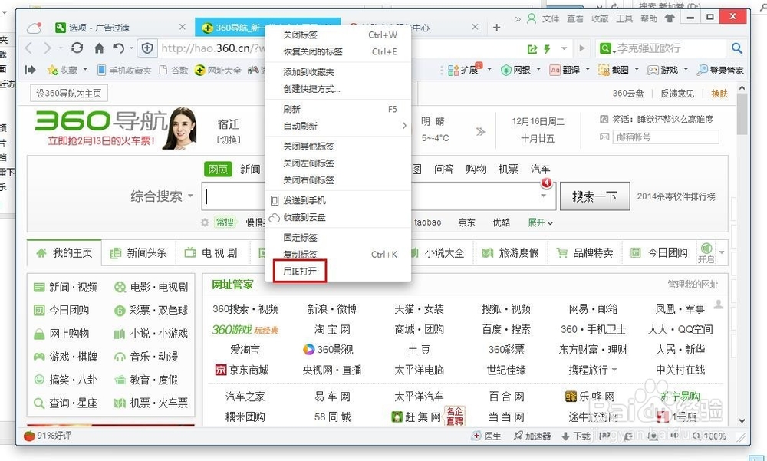Click the shield security icon in address bar
Image resolution: width=767 pixels, height=461 pixels.
(147, 48)
